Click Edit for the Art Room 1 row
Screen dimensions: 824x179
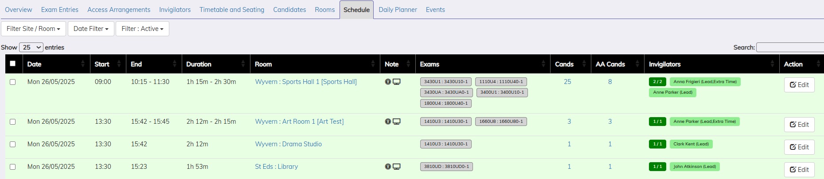799,125
